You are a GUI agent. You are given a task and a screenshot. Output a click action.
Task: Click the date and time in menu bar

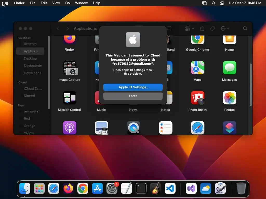coord(245,3)
